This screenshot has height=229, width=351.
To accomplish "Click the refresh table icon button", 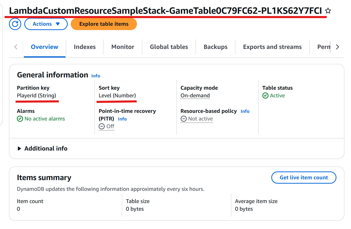I will pos(15,24).
